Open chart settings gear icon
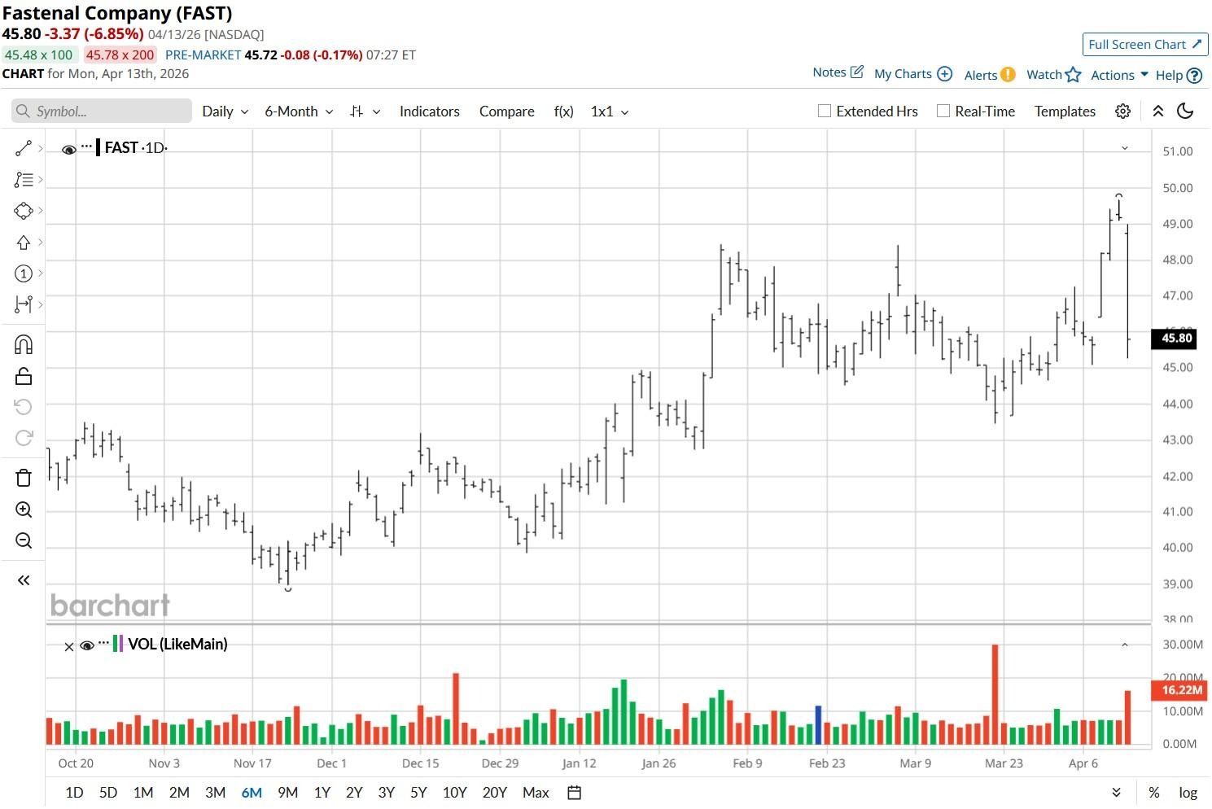 click(1122, 112)
